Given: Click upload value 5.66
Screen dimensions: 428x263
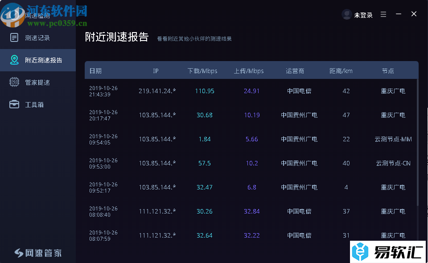Looking at the screenshot, I should click(x=251, y=139).
